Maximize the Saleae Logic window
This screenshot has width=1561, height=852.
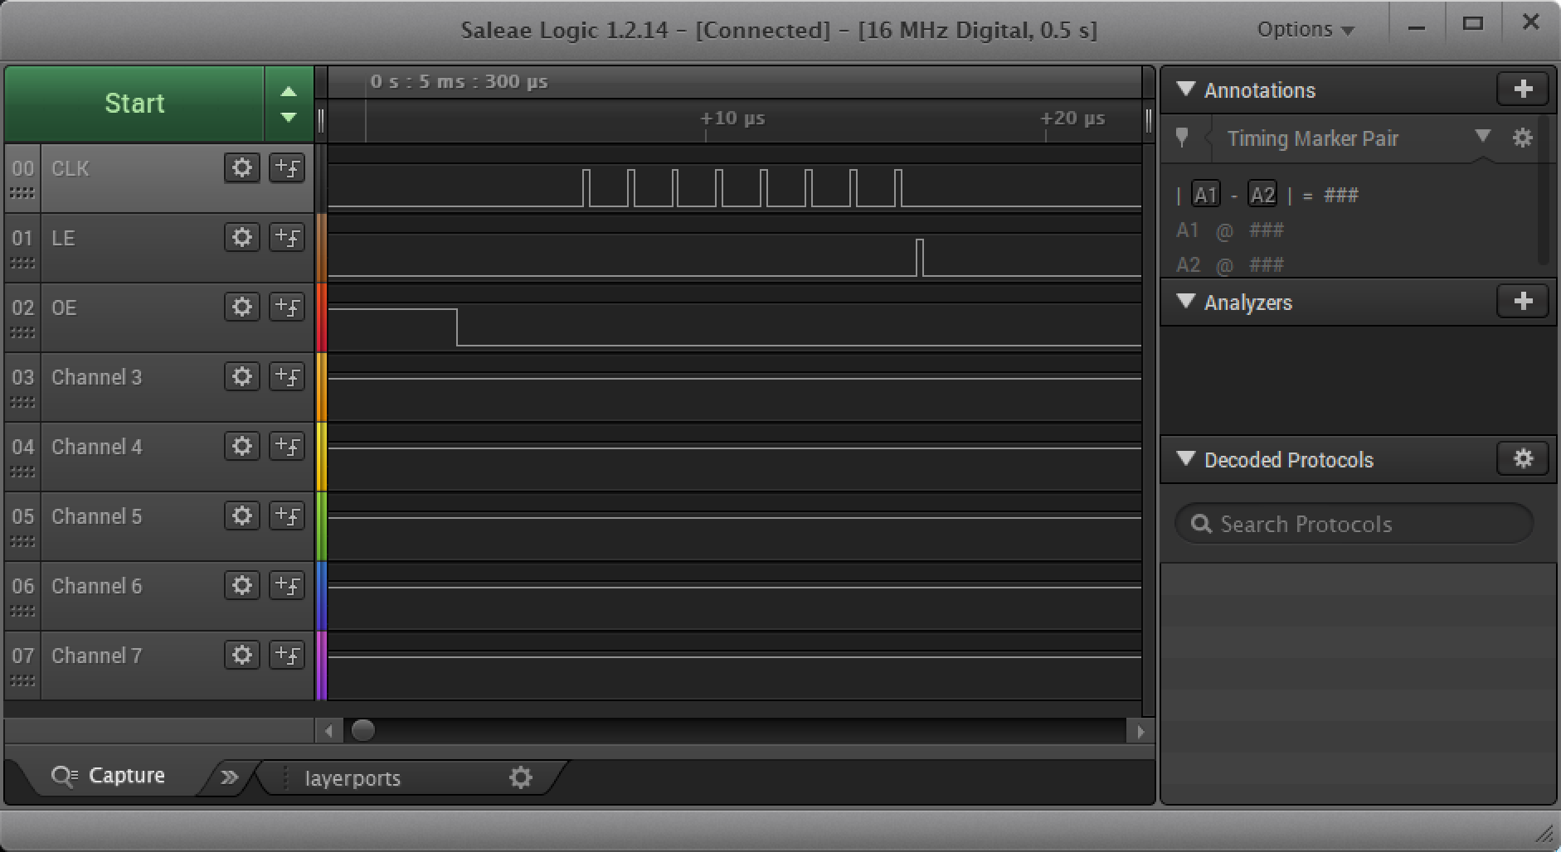pos(1472,23)
